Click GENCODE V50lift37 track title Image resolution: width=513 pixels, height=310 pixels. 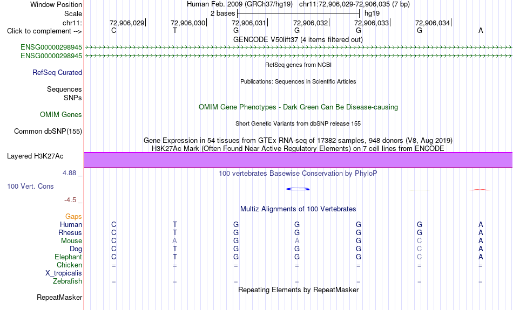pyautogui.click(x=298, y=39)
